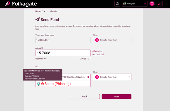Expand the recipient Chain dropdown

tap(130, 77)
